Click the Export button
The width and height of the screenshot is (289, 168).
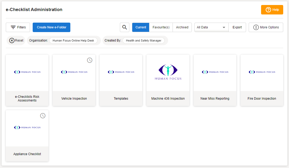pyautogui.click(x=237, y=27)
